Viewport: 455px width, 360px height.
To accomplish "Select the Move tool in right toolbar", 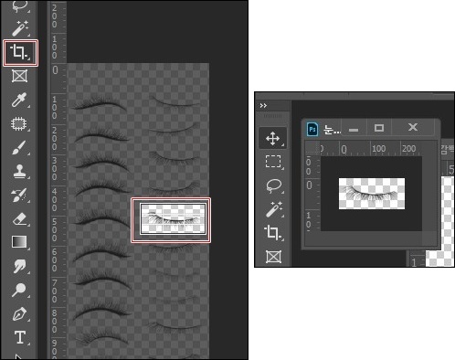I will [x=273, y=139].
